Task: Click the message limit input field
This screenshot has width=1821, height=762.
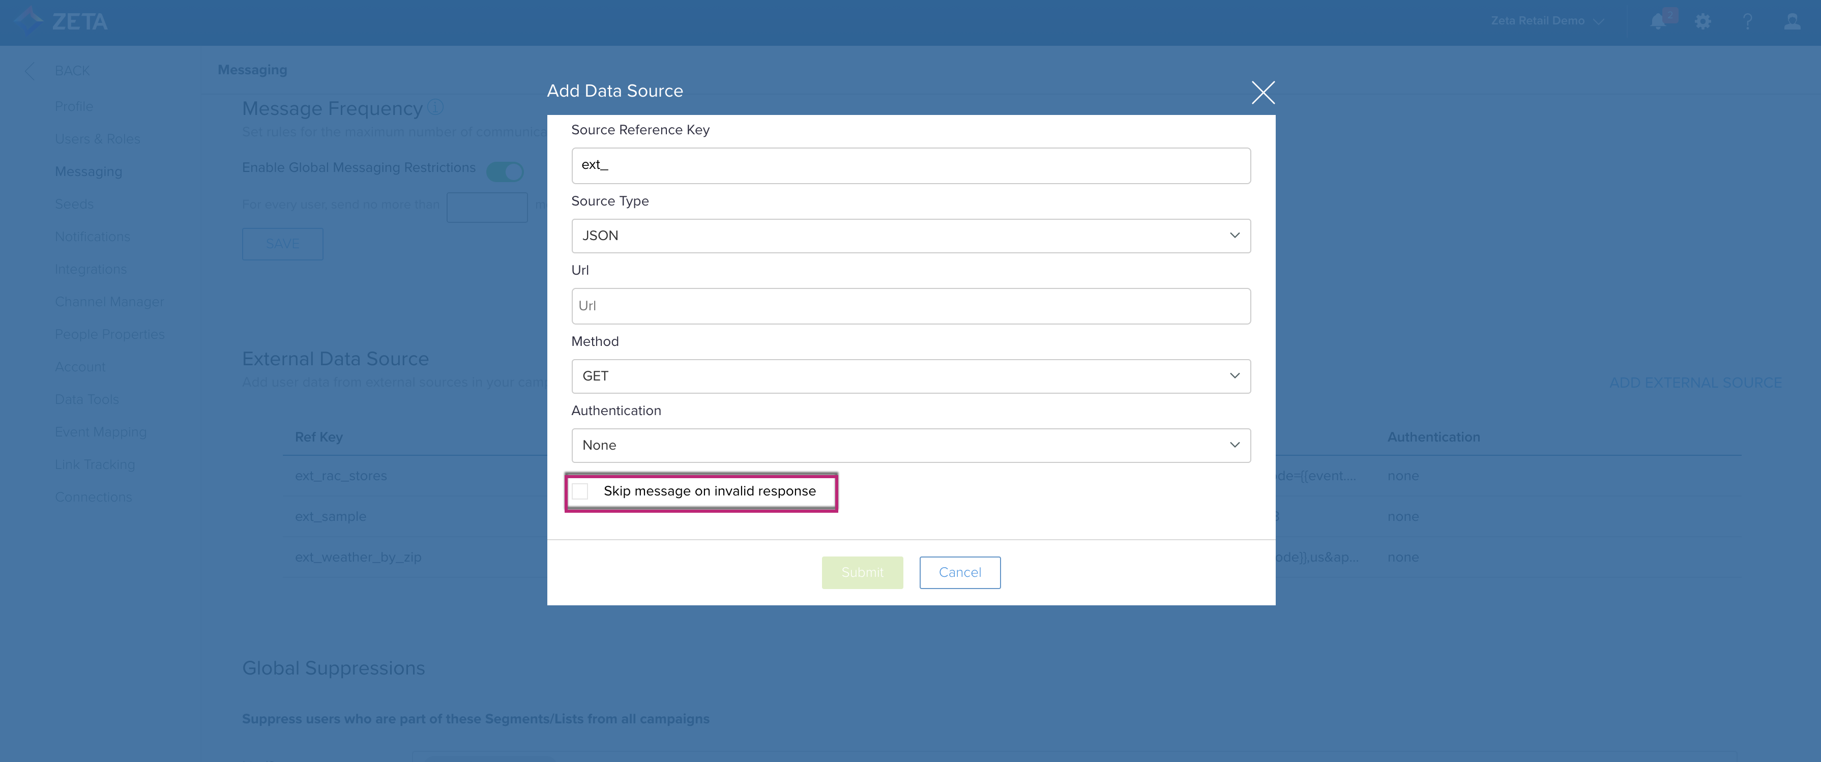Action: [x=487, y=207]
